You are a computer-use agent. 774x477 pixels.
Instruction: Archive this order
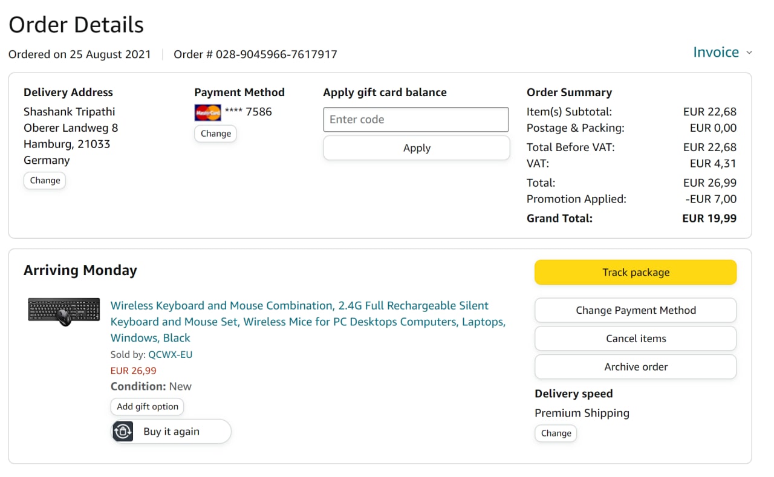[x=636, y=367]
